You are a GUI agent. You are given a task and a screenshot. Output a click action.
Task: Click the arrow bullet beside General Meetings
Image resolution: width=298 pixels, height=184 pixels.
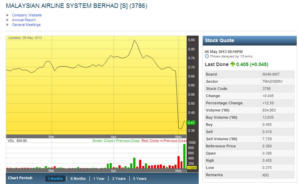coord(8,25)
